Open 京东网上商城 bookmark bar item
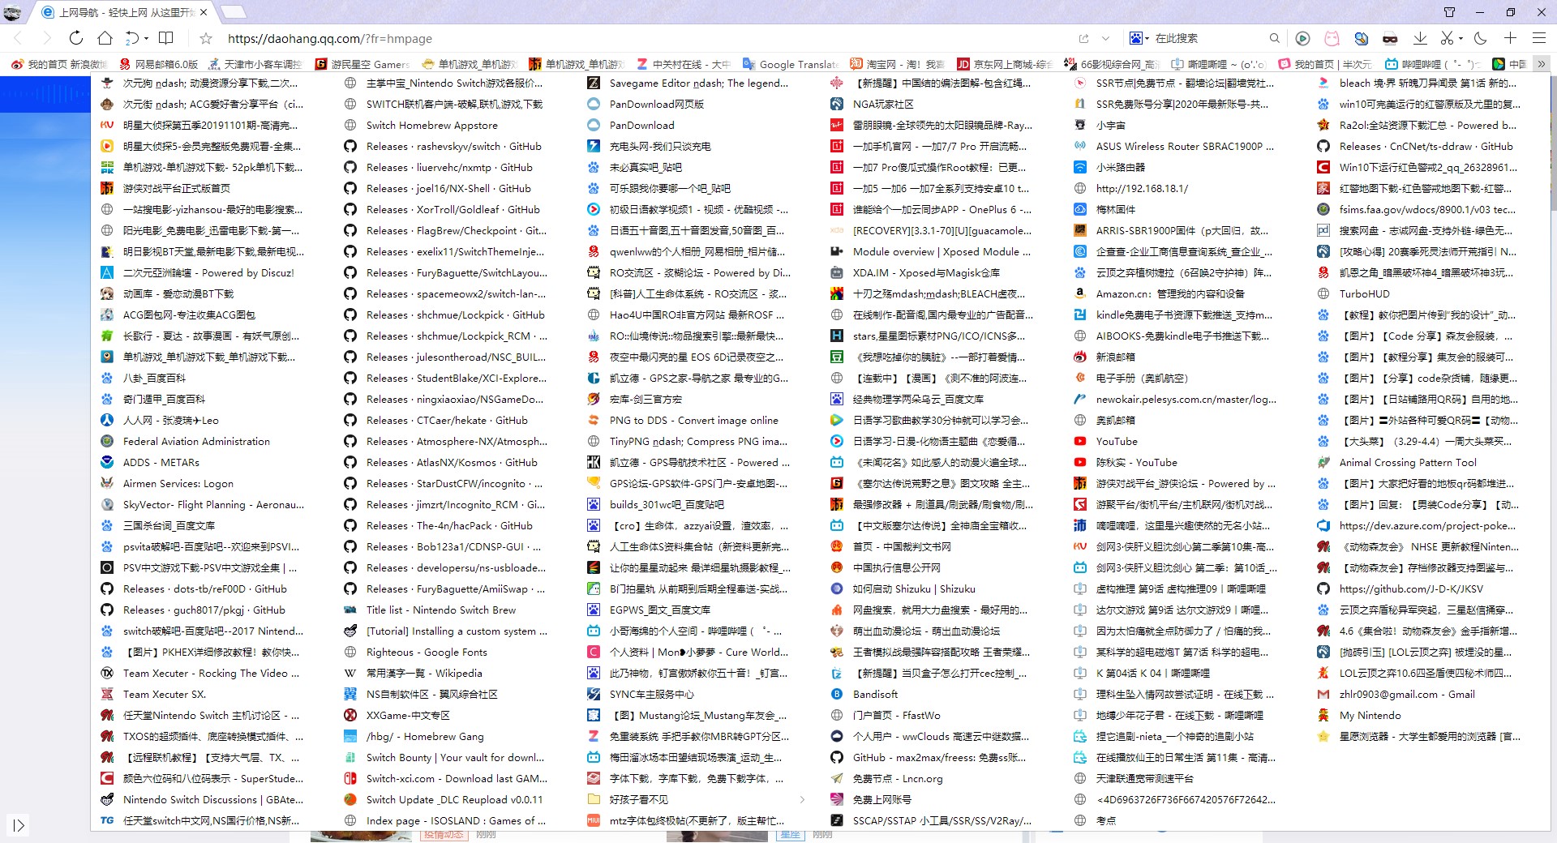The height and width of the screenshot is (843, 1557). pyautogui.click(x=1005, y=64)
